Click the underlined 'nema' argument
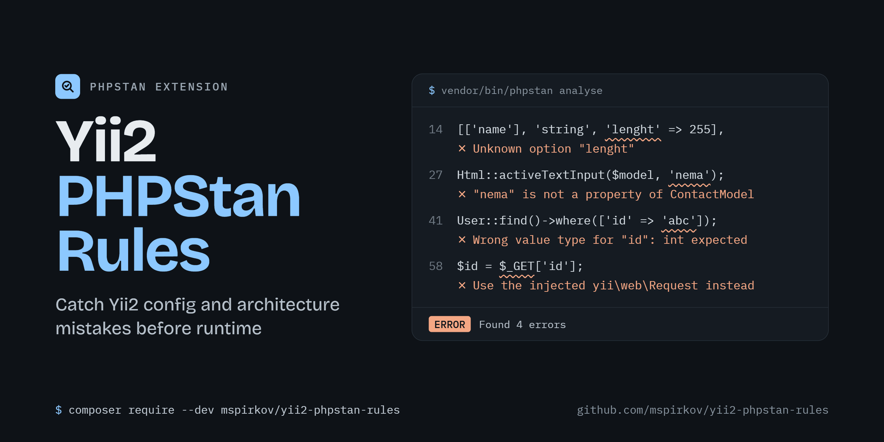The height and width of the screenshot is (442, 884). [x=689, y=176]
